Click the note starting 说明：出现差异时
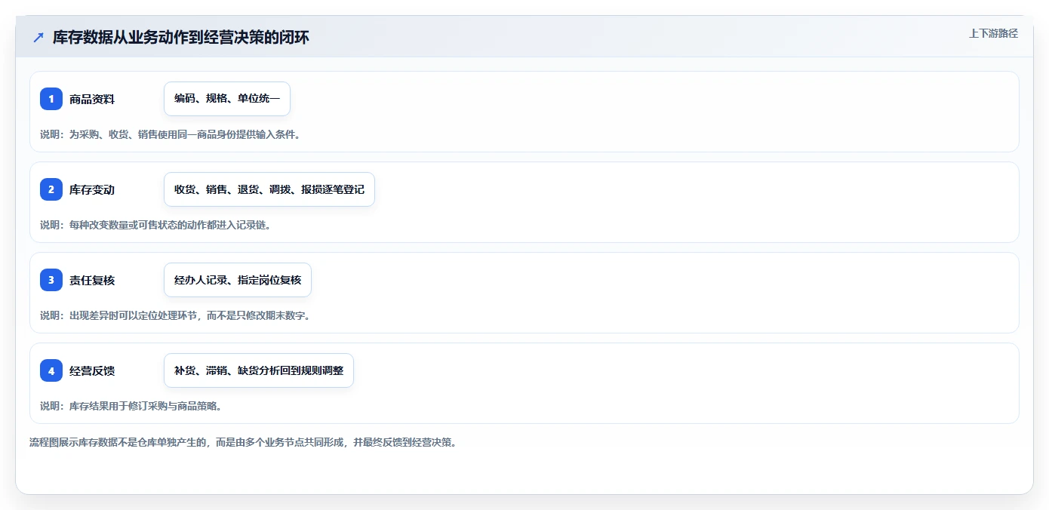Image resolution: width=1049 pixels, height=510 pixels. click(x=175, y=315)
